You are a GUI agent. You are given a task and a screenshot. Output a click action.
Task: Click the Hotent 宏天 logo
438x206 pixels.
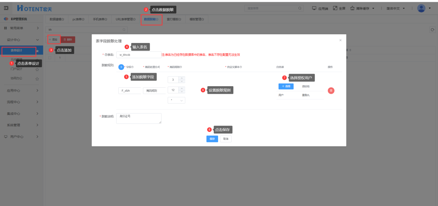click(x=34, y=8)
